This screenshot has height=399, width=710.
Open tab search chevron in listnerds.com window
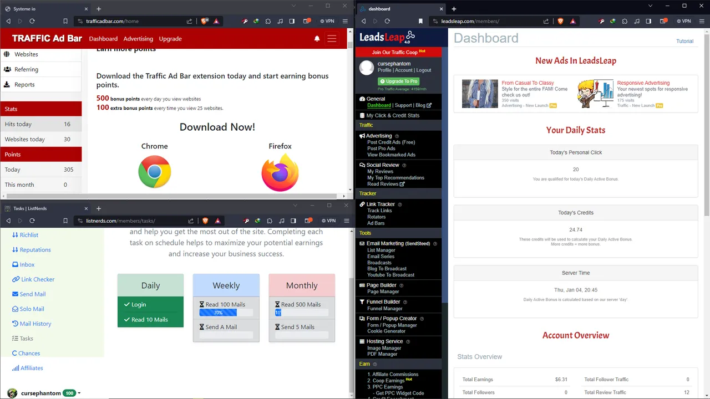point(295,205)
